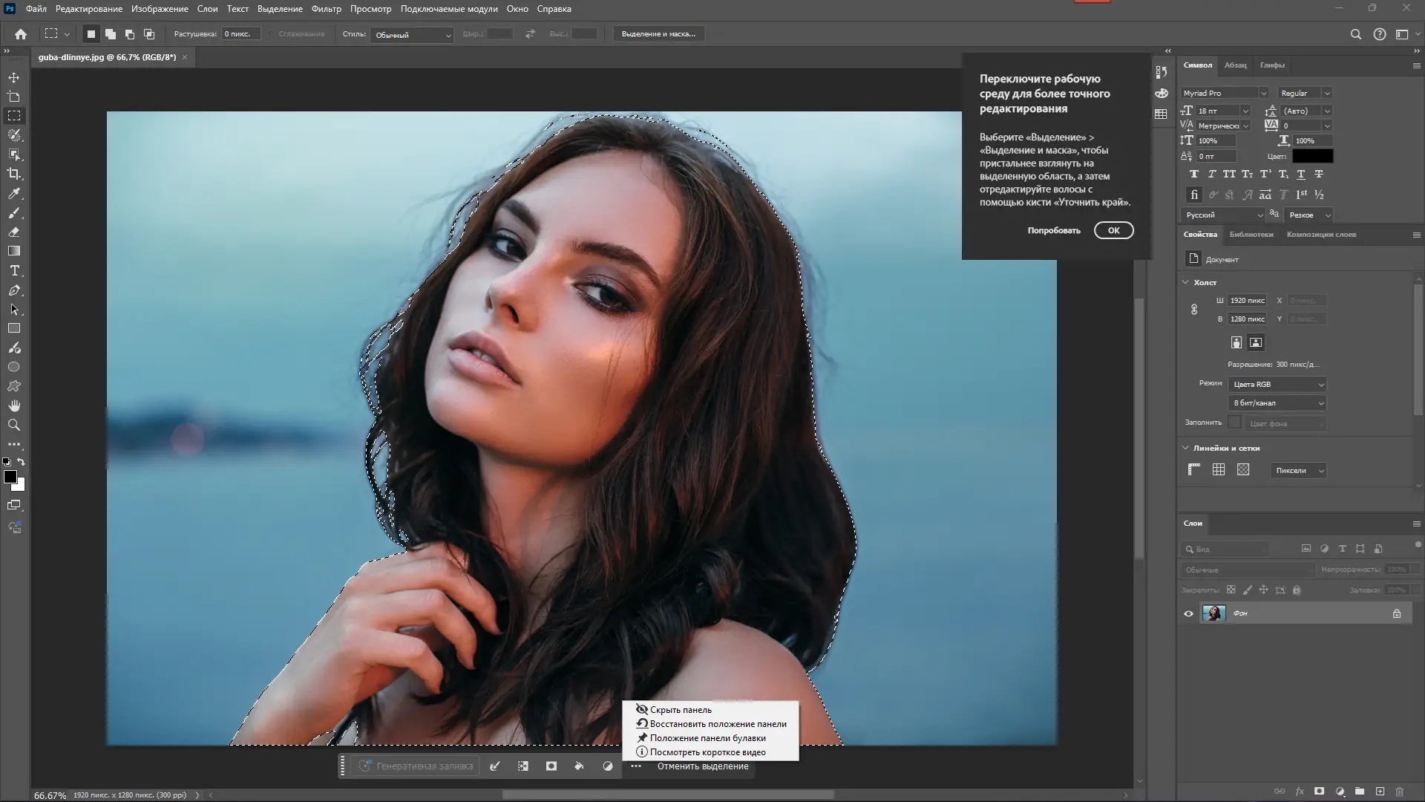Image resolution: width=1425 pixels, height=802 pixels.
Task: Toggle Quick Mask mode
Action: point(14,505)
